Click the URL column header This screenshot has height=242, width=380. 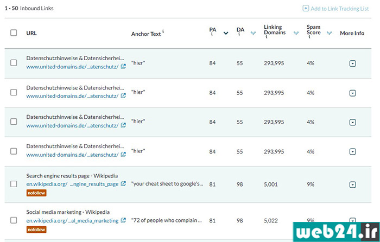[x=31, y=33]
